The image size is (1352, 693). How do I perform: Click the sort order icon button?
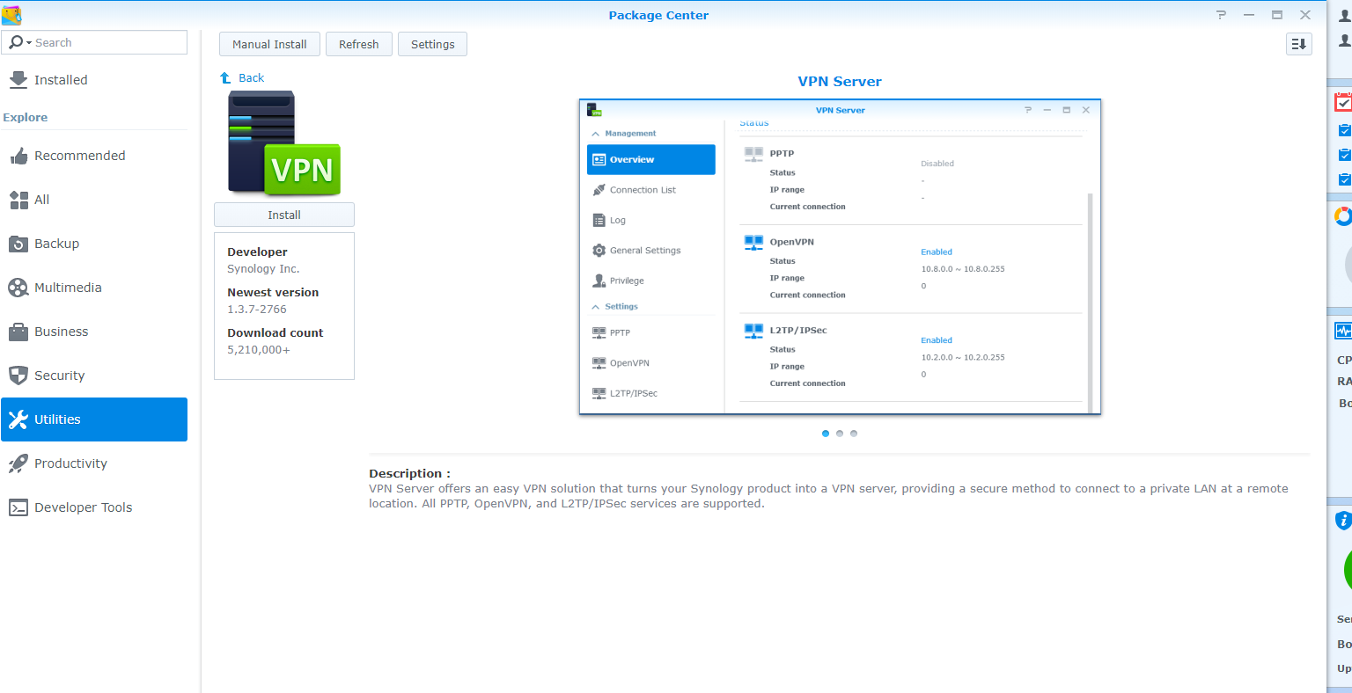tap(1299, 44)
